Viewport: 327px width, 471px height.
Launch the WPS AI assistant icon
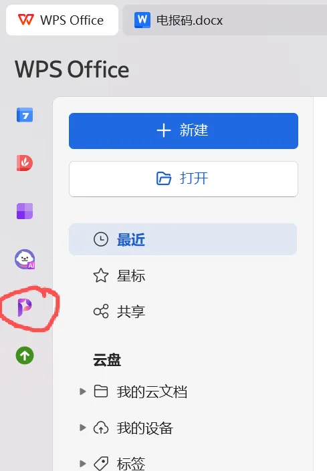click(25, 259)
